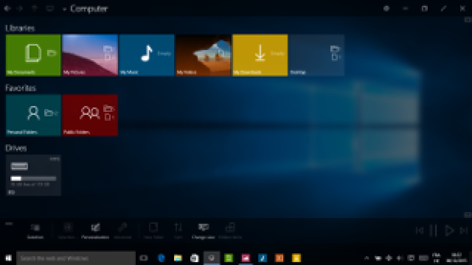Create a new folder from toolbar

(153, 231)
